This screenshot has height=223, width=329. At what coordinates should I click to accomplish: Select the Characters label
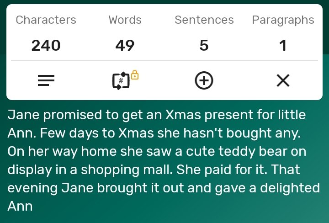[46, 20]
